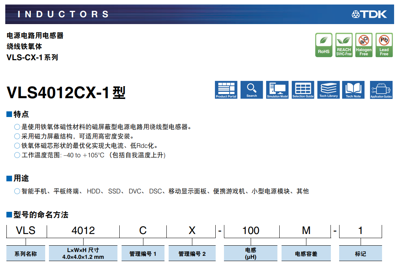Open the Application Guides icon
Viewport: 402px width, 272px height.
pos(381,90)
